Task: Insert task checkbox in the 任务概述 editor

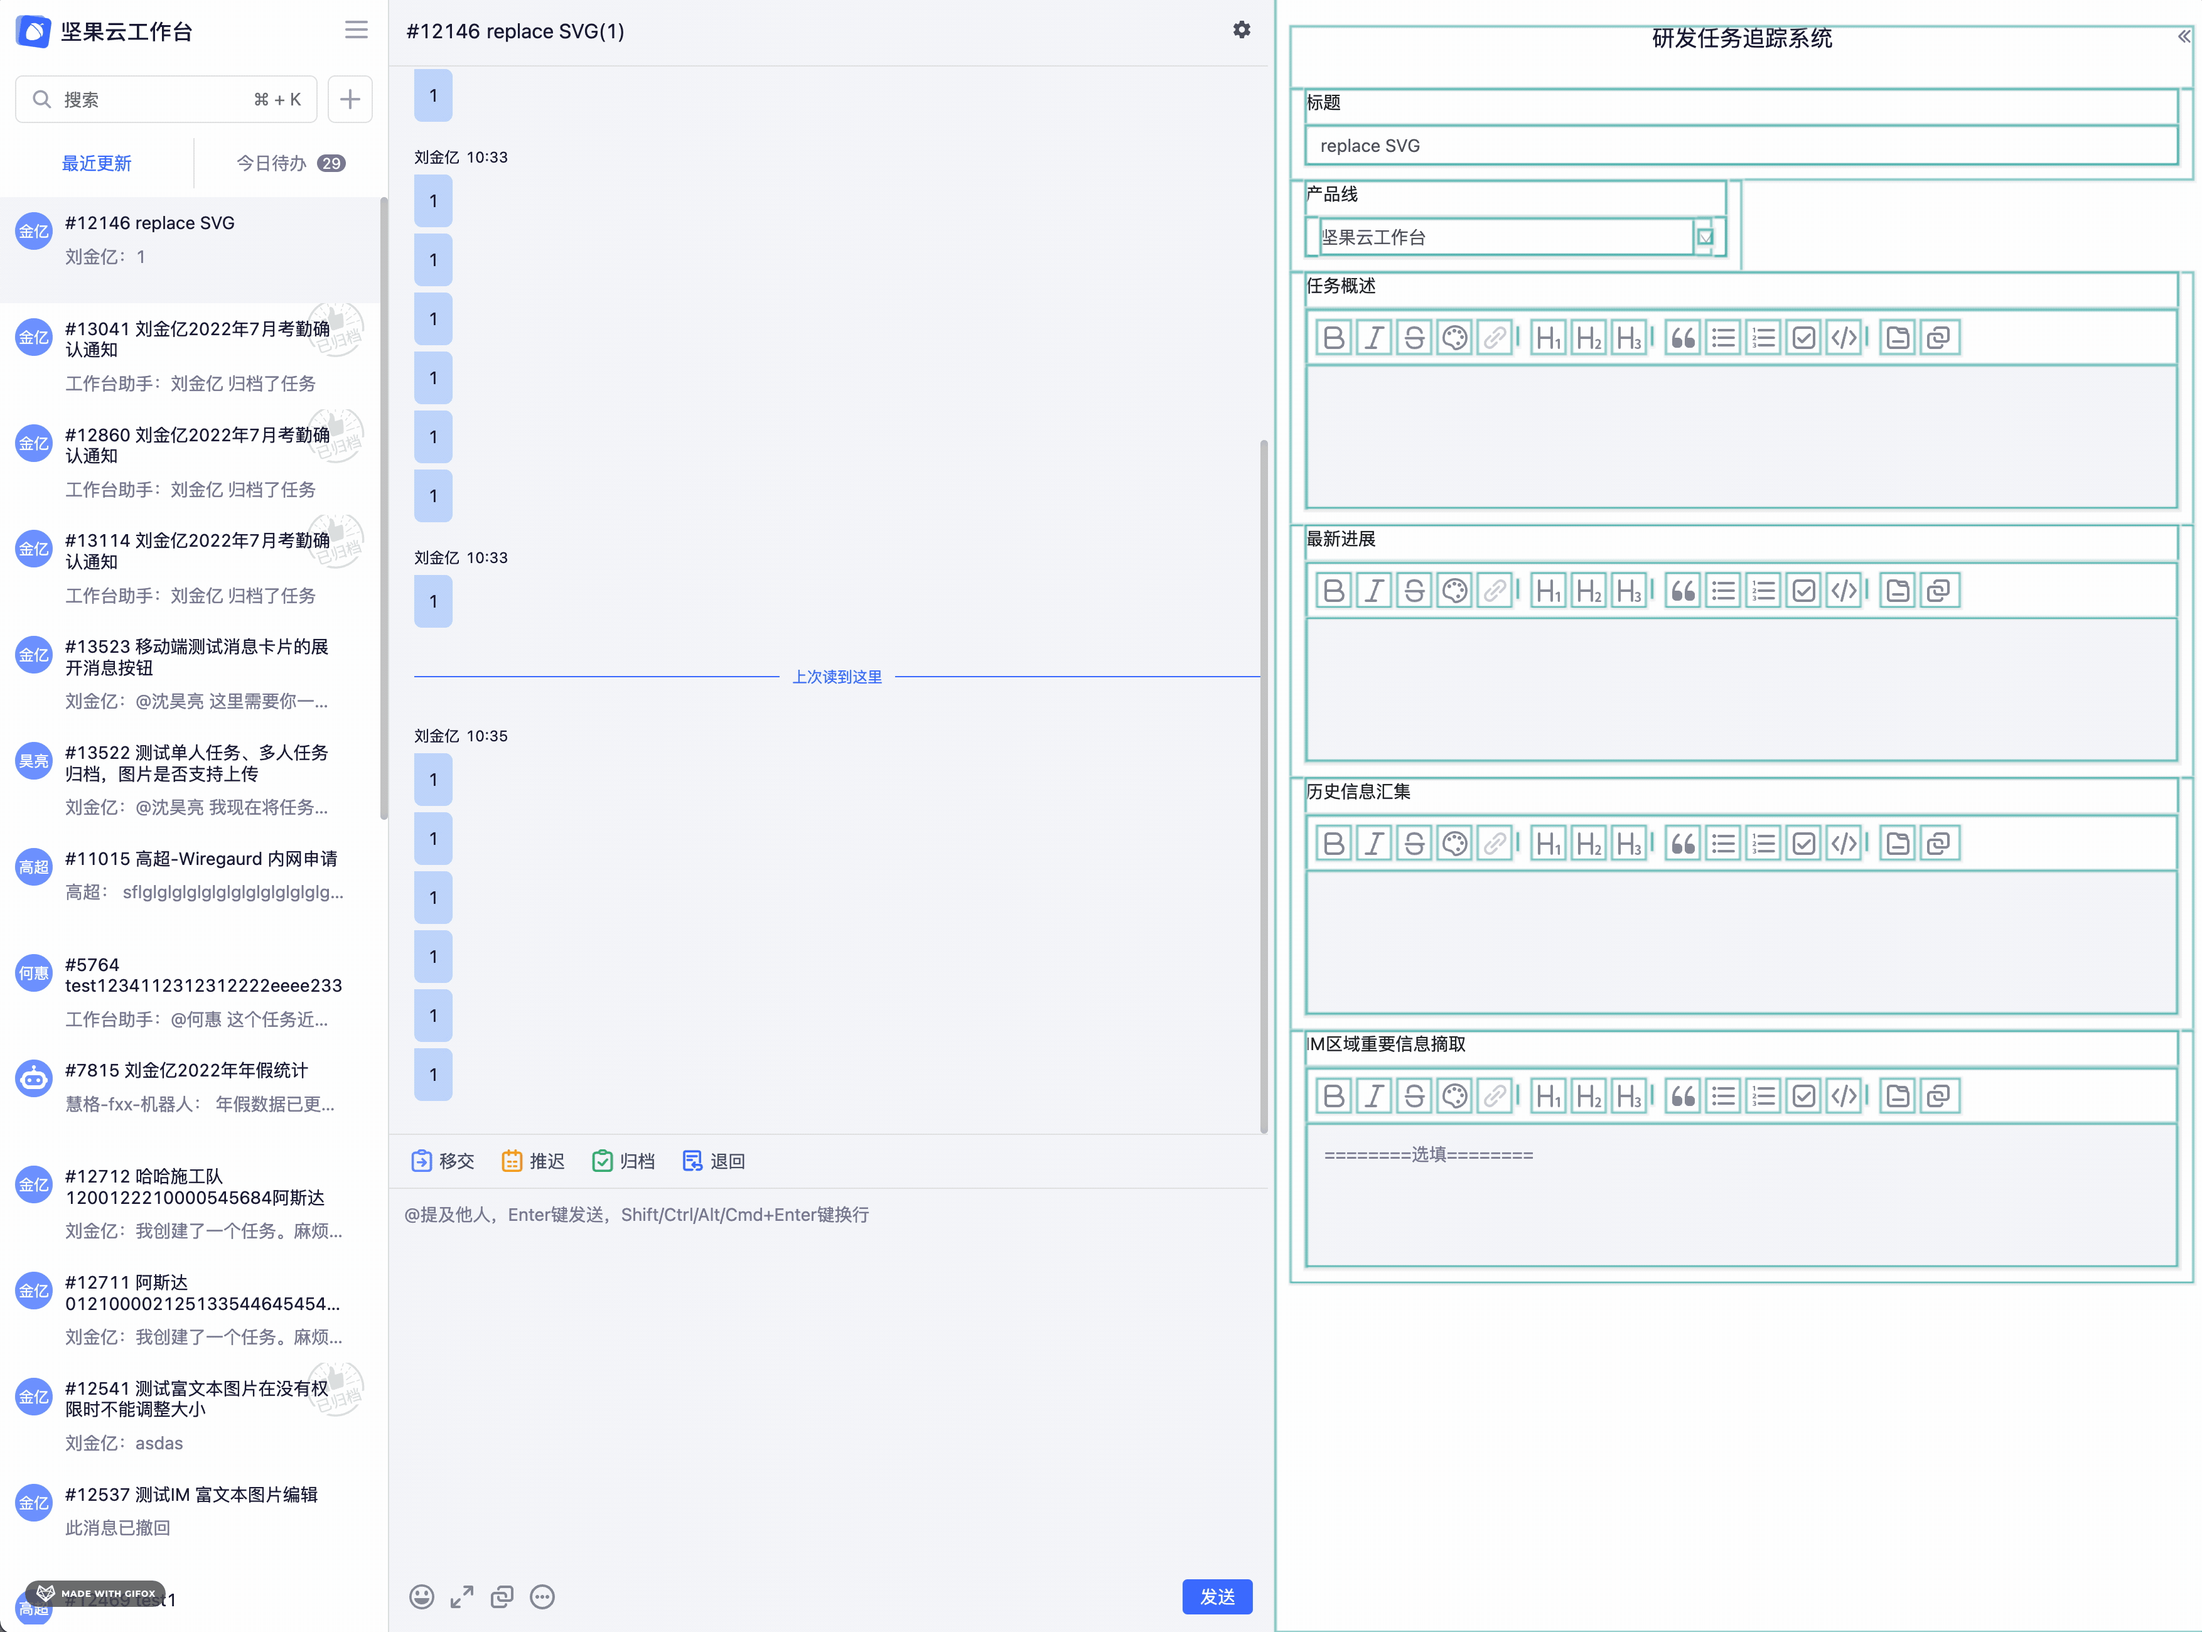Action: click(x=1804, y=338)
